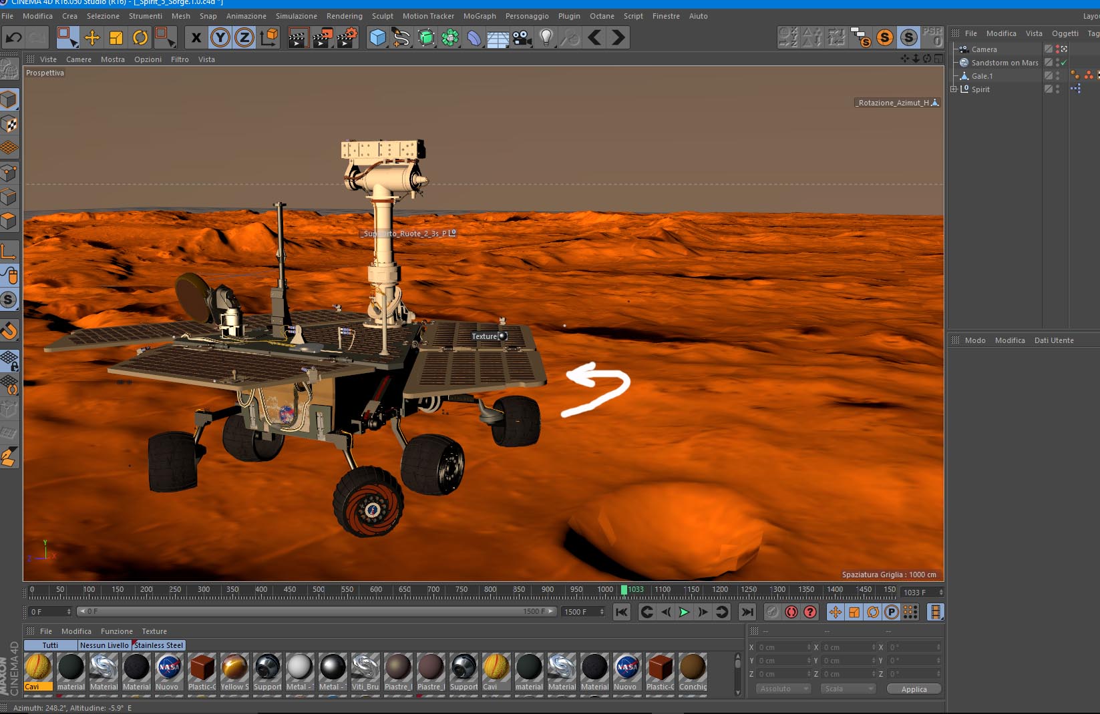Open the Camere viewport menu
This screenshot has height=714, width=1100.
(x=79, y=59)
